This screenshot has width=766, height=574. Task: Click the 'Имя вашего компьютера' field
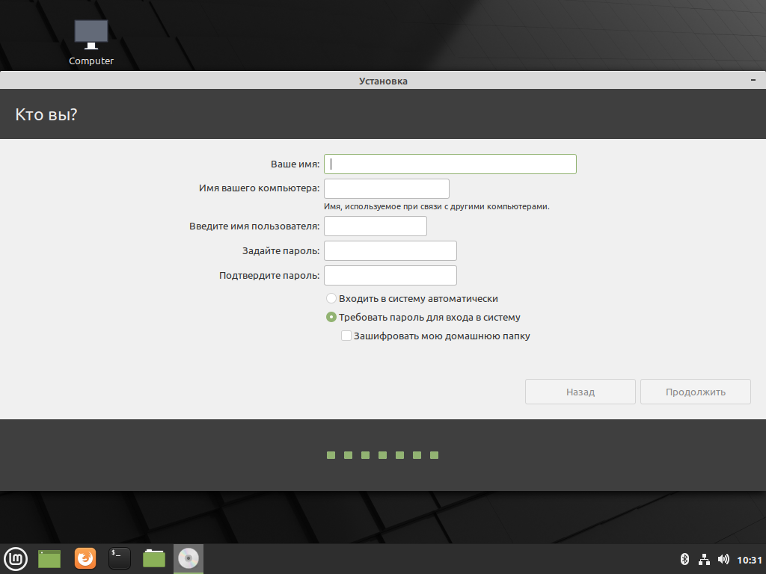(387, 188)
